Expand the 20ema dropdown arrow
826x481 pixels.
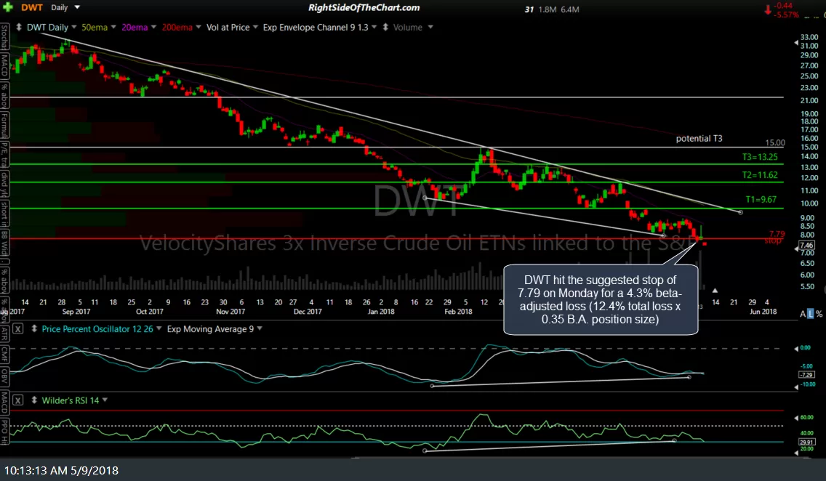point(153,28)
